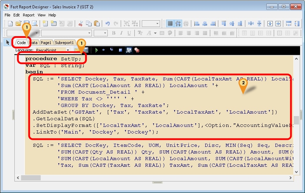
Task: Open the Help menu
Action: (x=52, y=15)
